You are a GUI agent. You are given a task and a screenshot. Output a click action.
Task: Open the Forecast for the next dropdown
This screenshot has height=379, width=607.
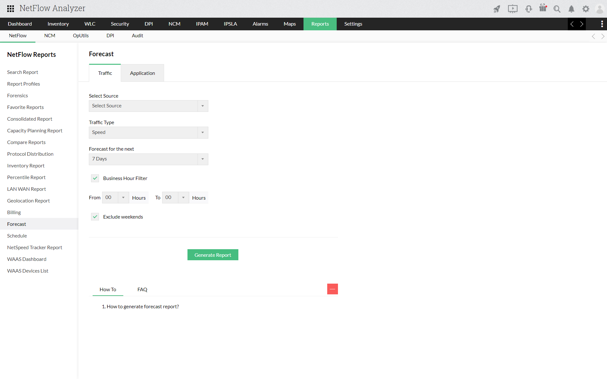click(x=148, y=159)
